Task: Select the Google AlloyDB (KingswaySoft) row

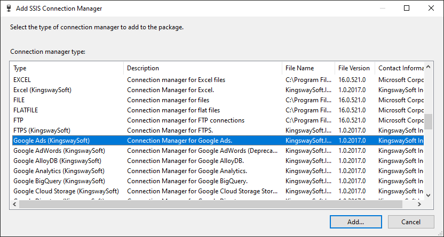Action: click(x=218, y=161)
